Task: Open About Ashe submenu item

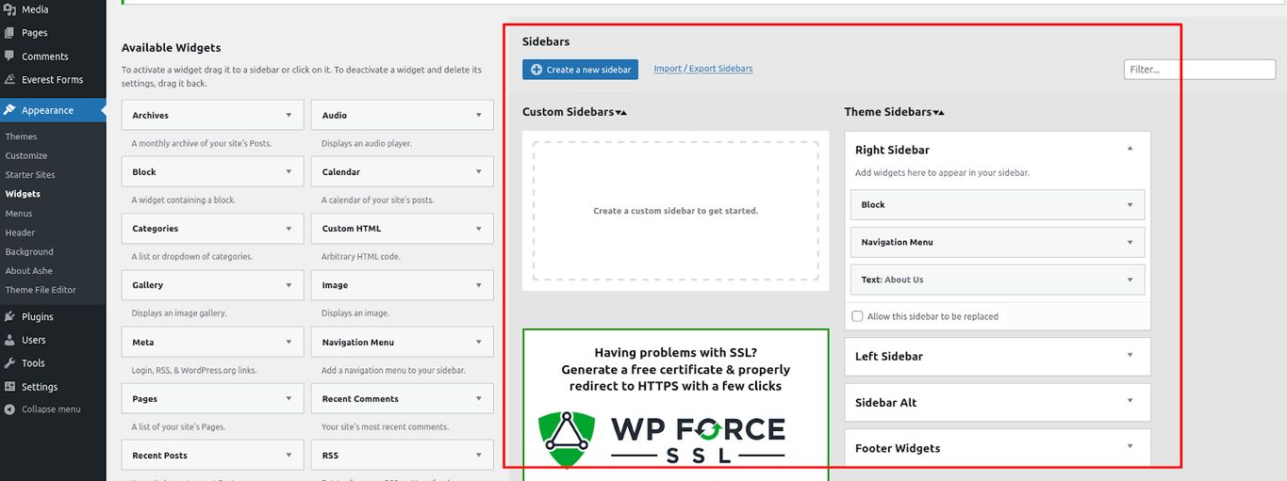Action: [29, 271]
